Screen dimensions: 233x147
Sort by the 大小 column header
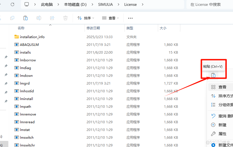[x=163, y=28]
